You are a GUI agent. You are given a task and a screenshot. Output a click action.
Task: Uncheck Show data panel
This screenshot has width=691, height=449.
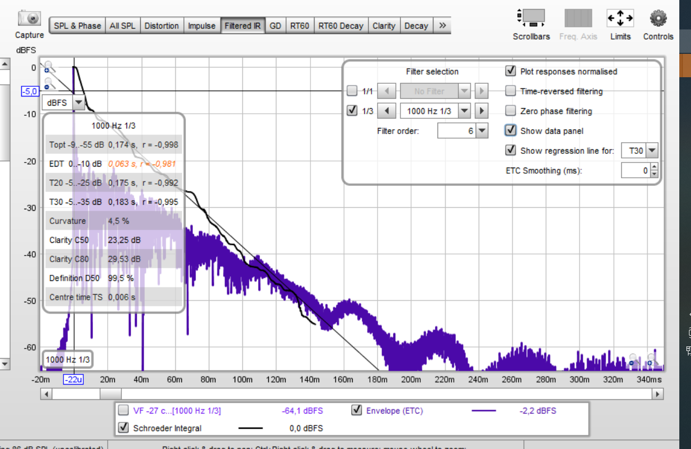pos(511,131)
